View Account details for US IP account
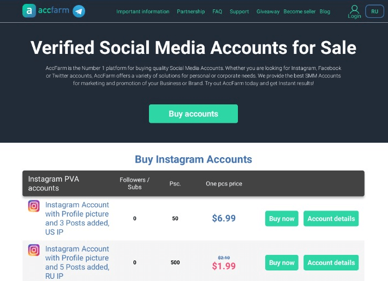The image size is (388, 281). [x=331, y=218]
